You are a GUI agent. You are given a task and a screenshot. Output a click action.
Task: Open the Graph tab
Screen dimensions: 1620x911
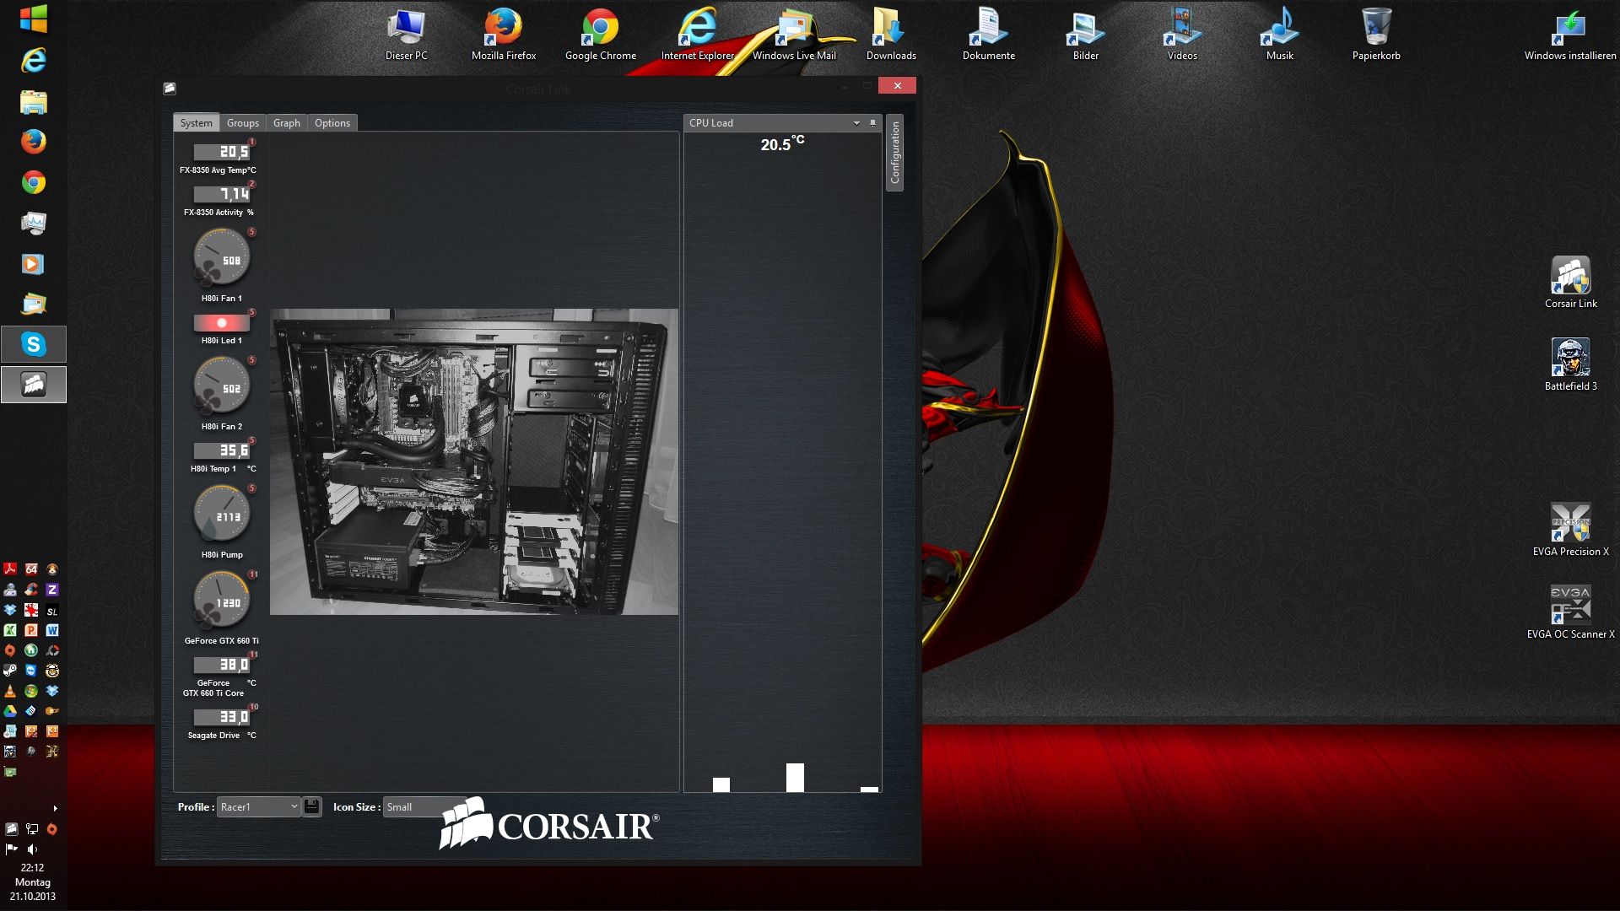287,123
